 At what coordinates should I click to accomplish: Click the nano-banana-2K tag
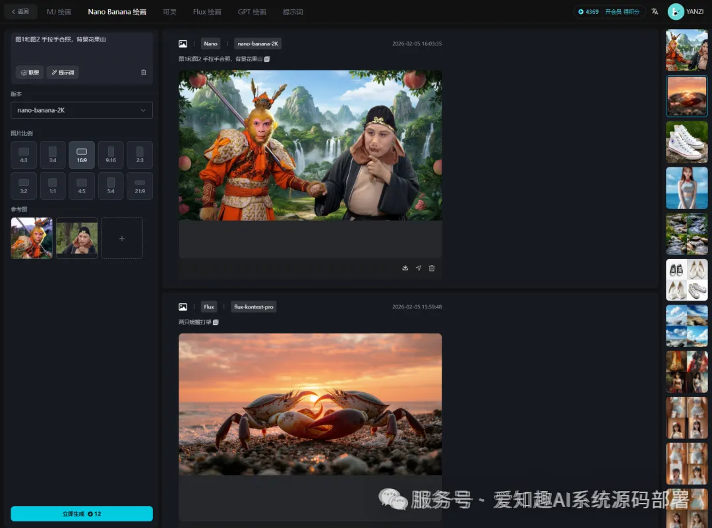258,44
